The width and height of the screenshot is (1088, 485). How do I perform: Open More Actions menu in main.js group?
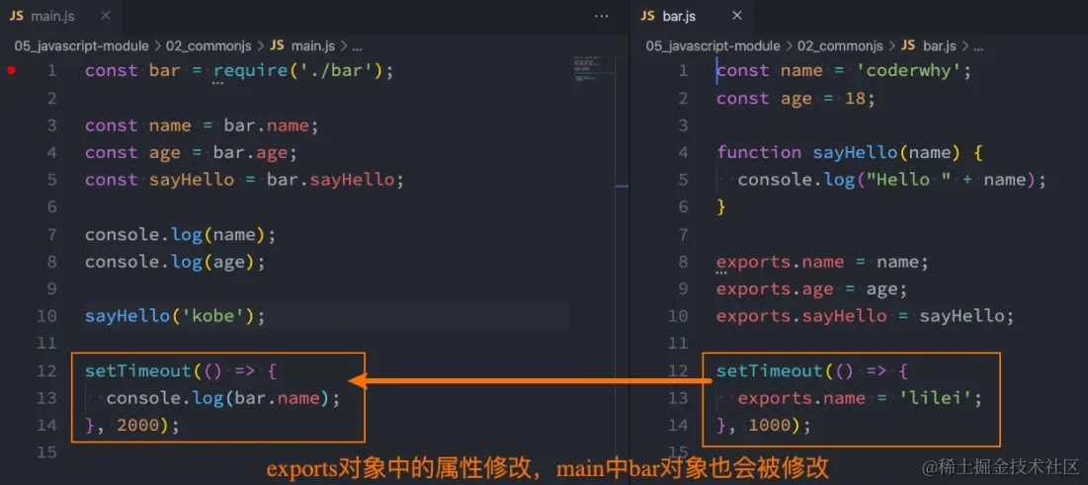[x=602, y=16]
